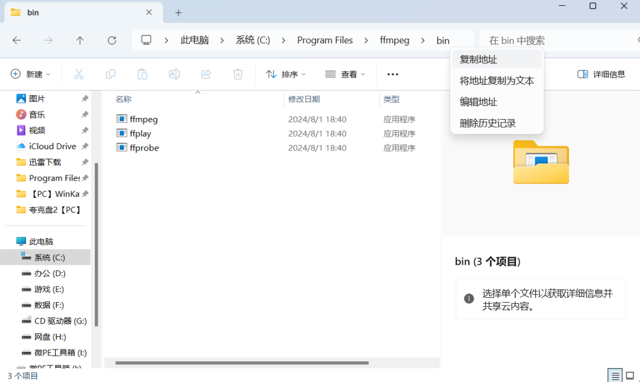640x382 pixels.
Task: Sort by 修改日期 column header
Action: pos(303,99)
